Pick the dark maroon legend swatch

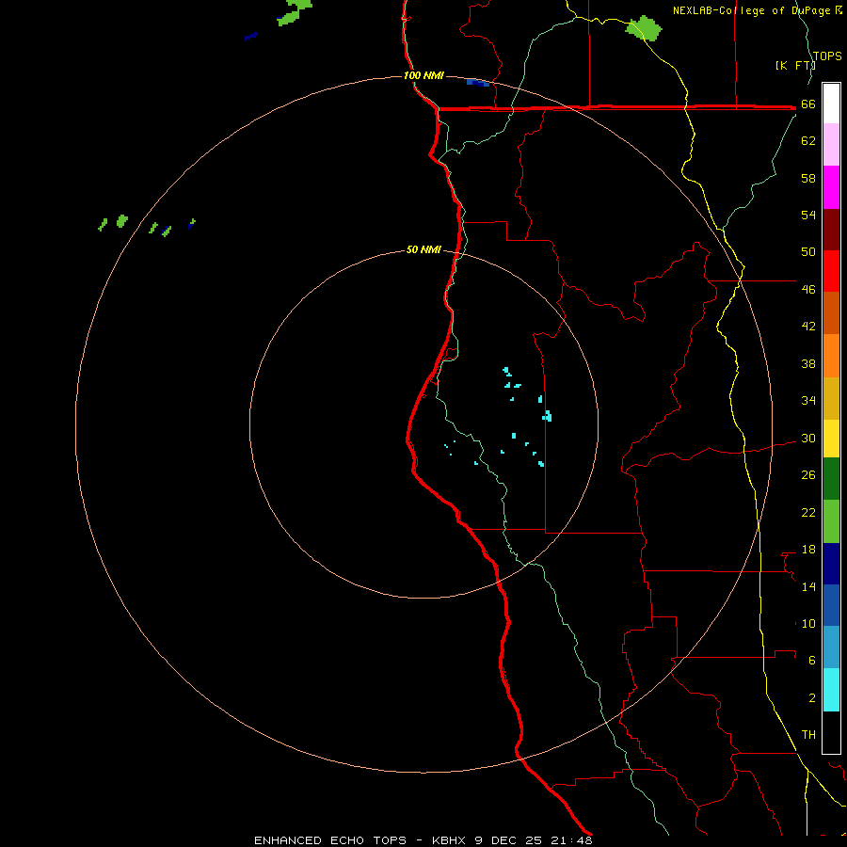click(x=831, y=230)
